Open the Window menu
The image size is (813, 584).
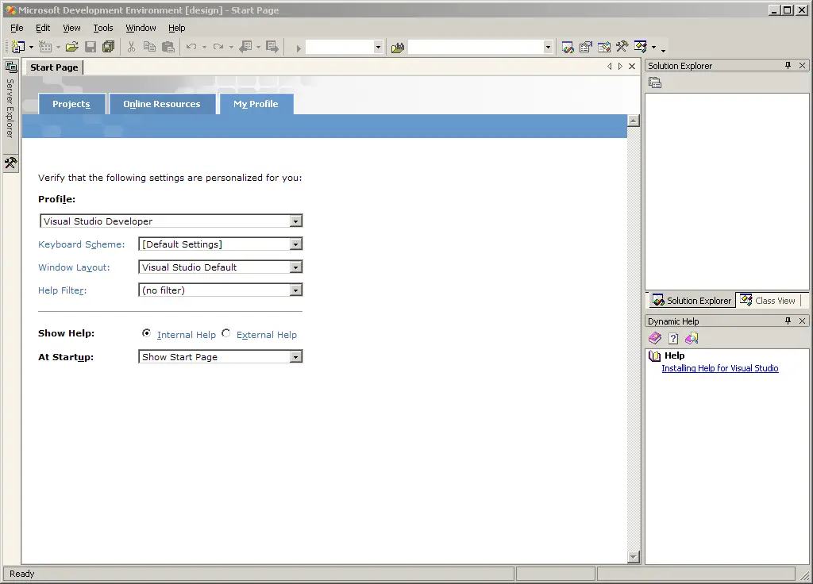click(x=141, y=28)
